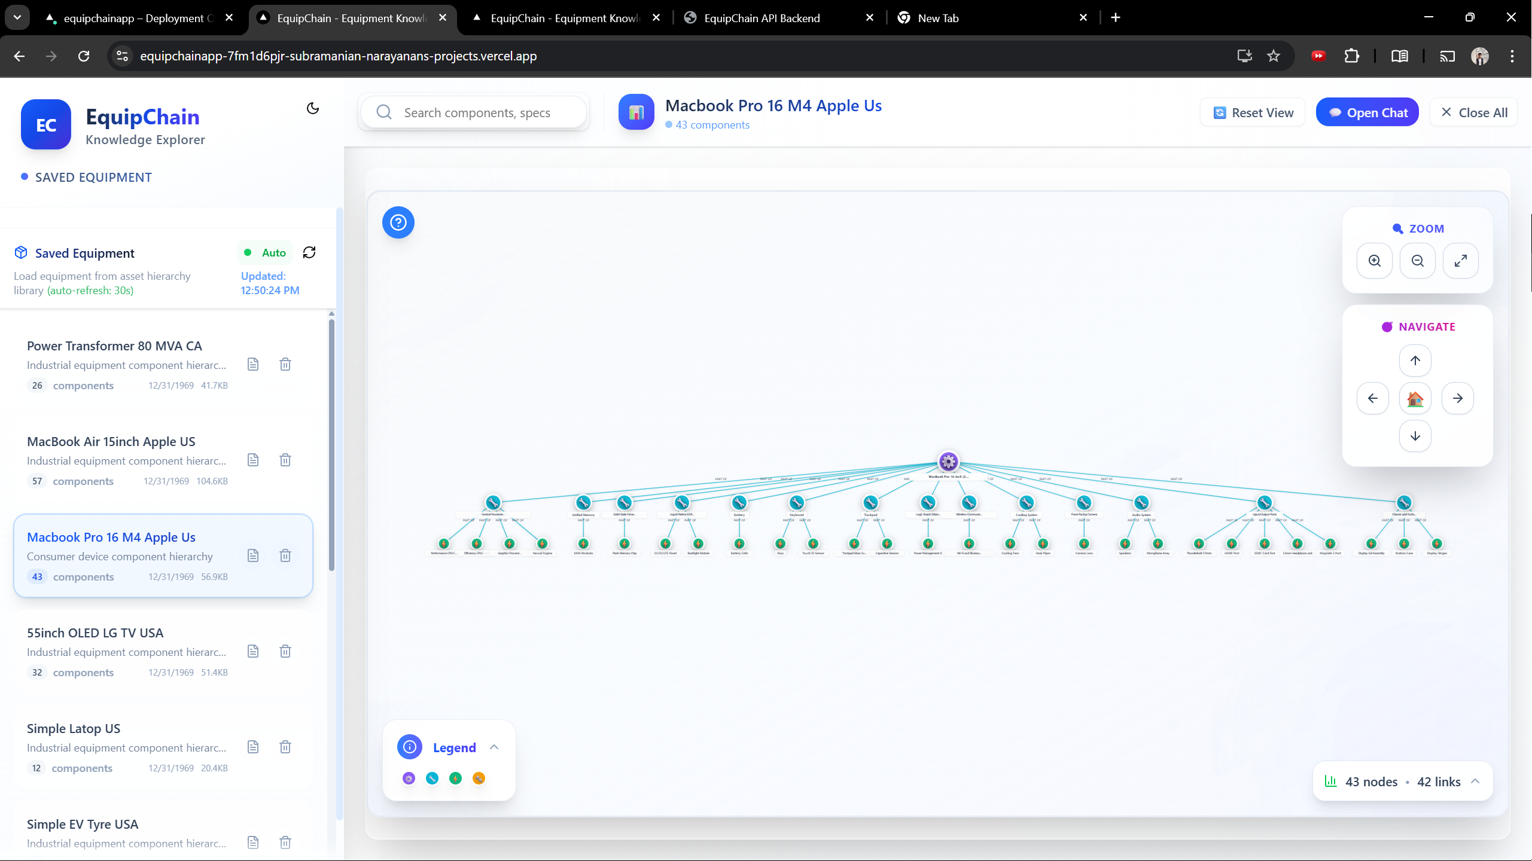Collapse the Legend panel chevron
The height and width of the screenshot is (861, 1532).
tap(494, 747)
